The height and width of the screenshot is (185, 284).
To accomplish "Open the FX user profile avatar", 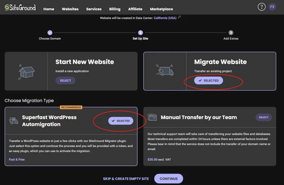I will (272, 7).
